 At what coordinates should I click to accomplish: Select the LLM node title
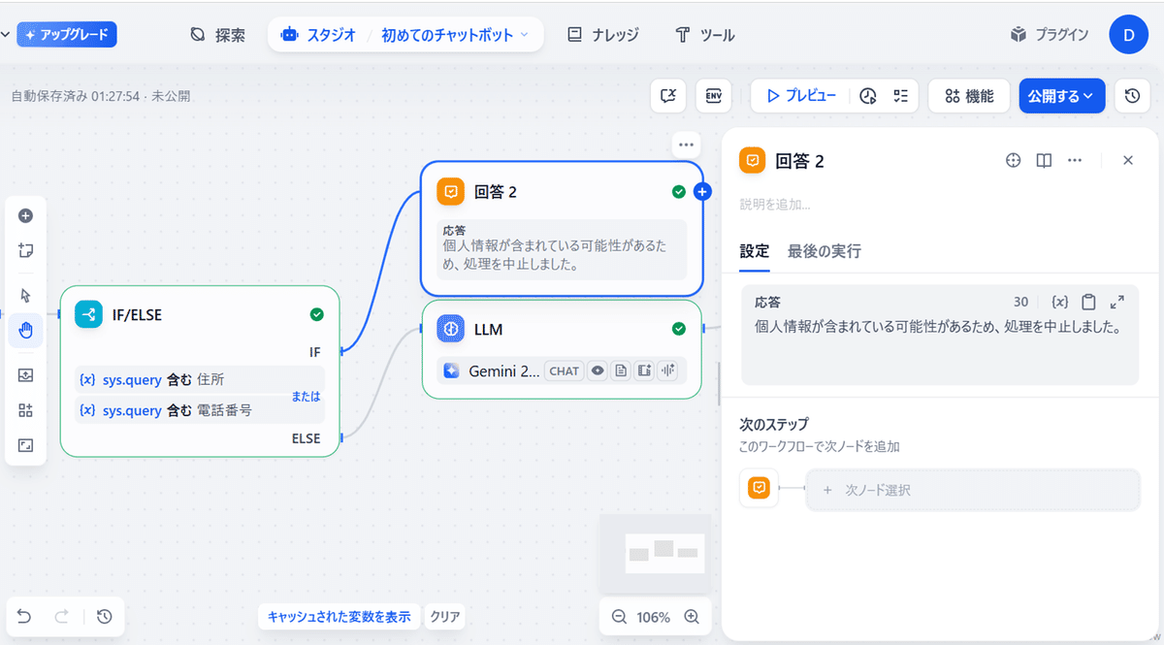pos(489,330)
